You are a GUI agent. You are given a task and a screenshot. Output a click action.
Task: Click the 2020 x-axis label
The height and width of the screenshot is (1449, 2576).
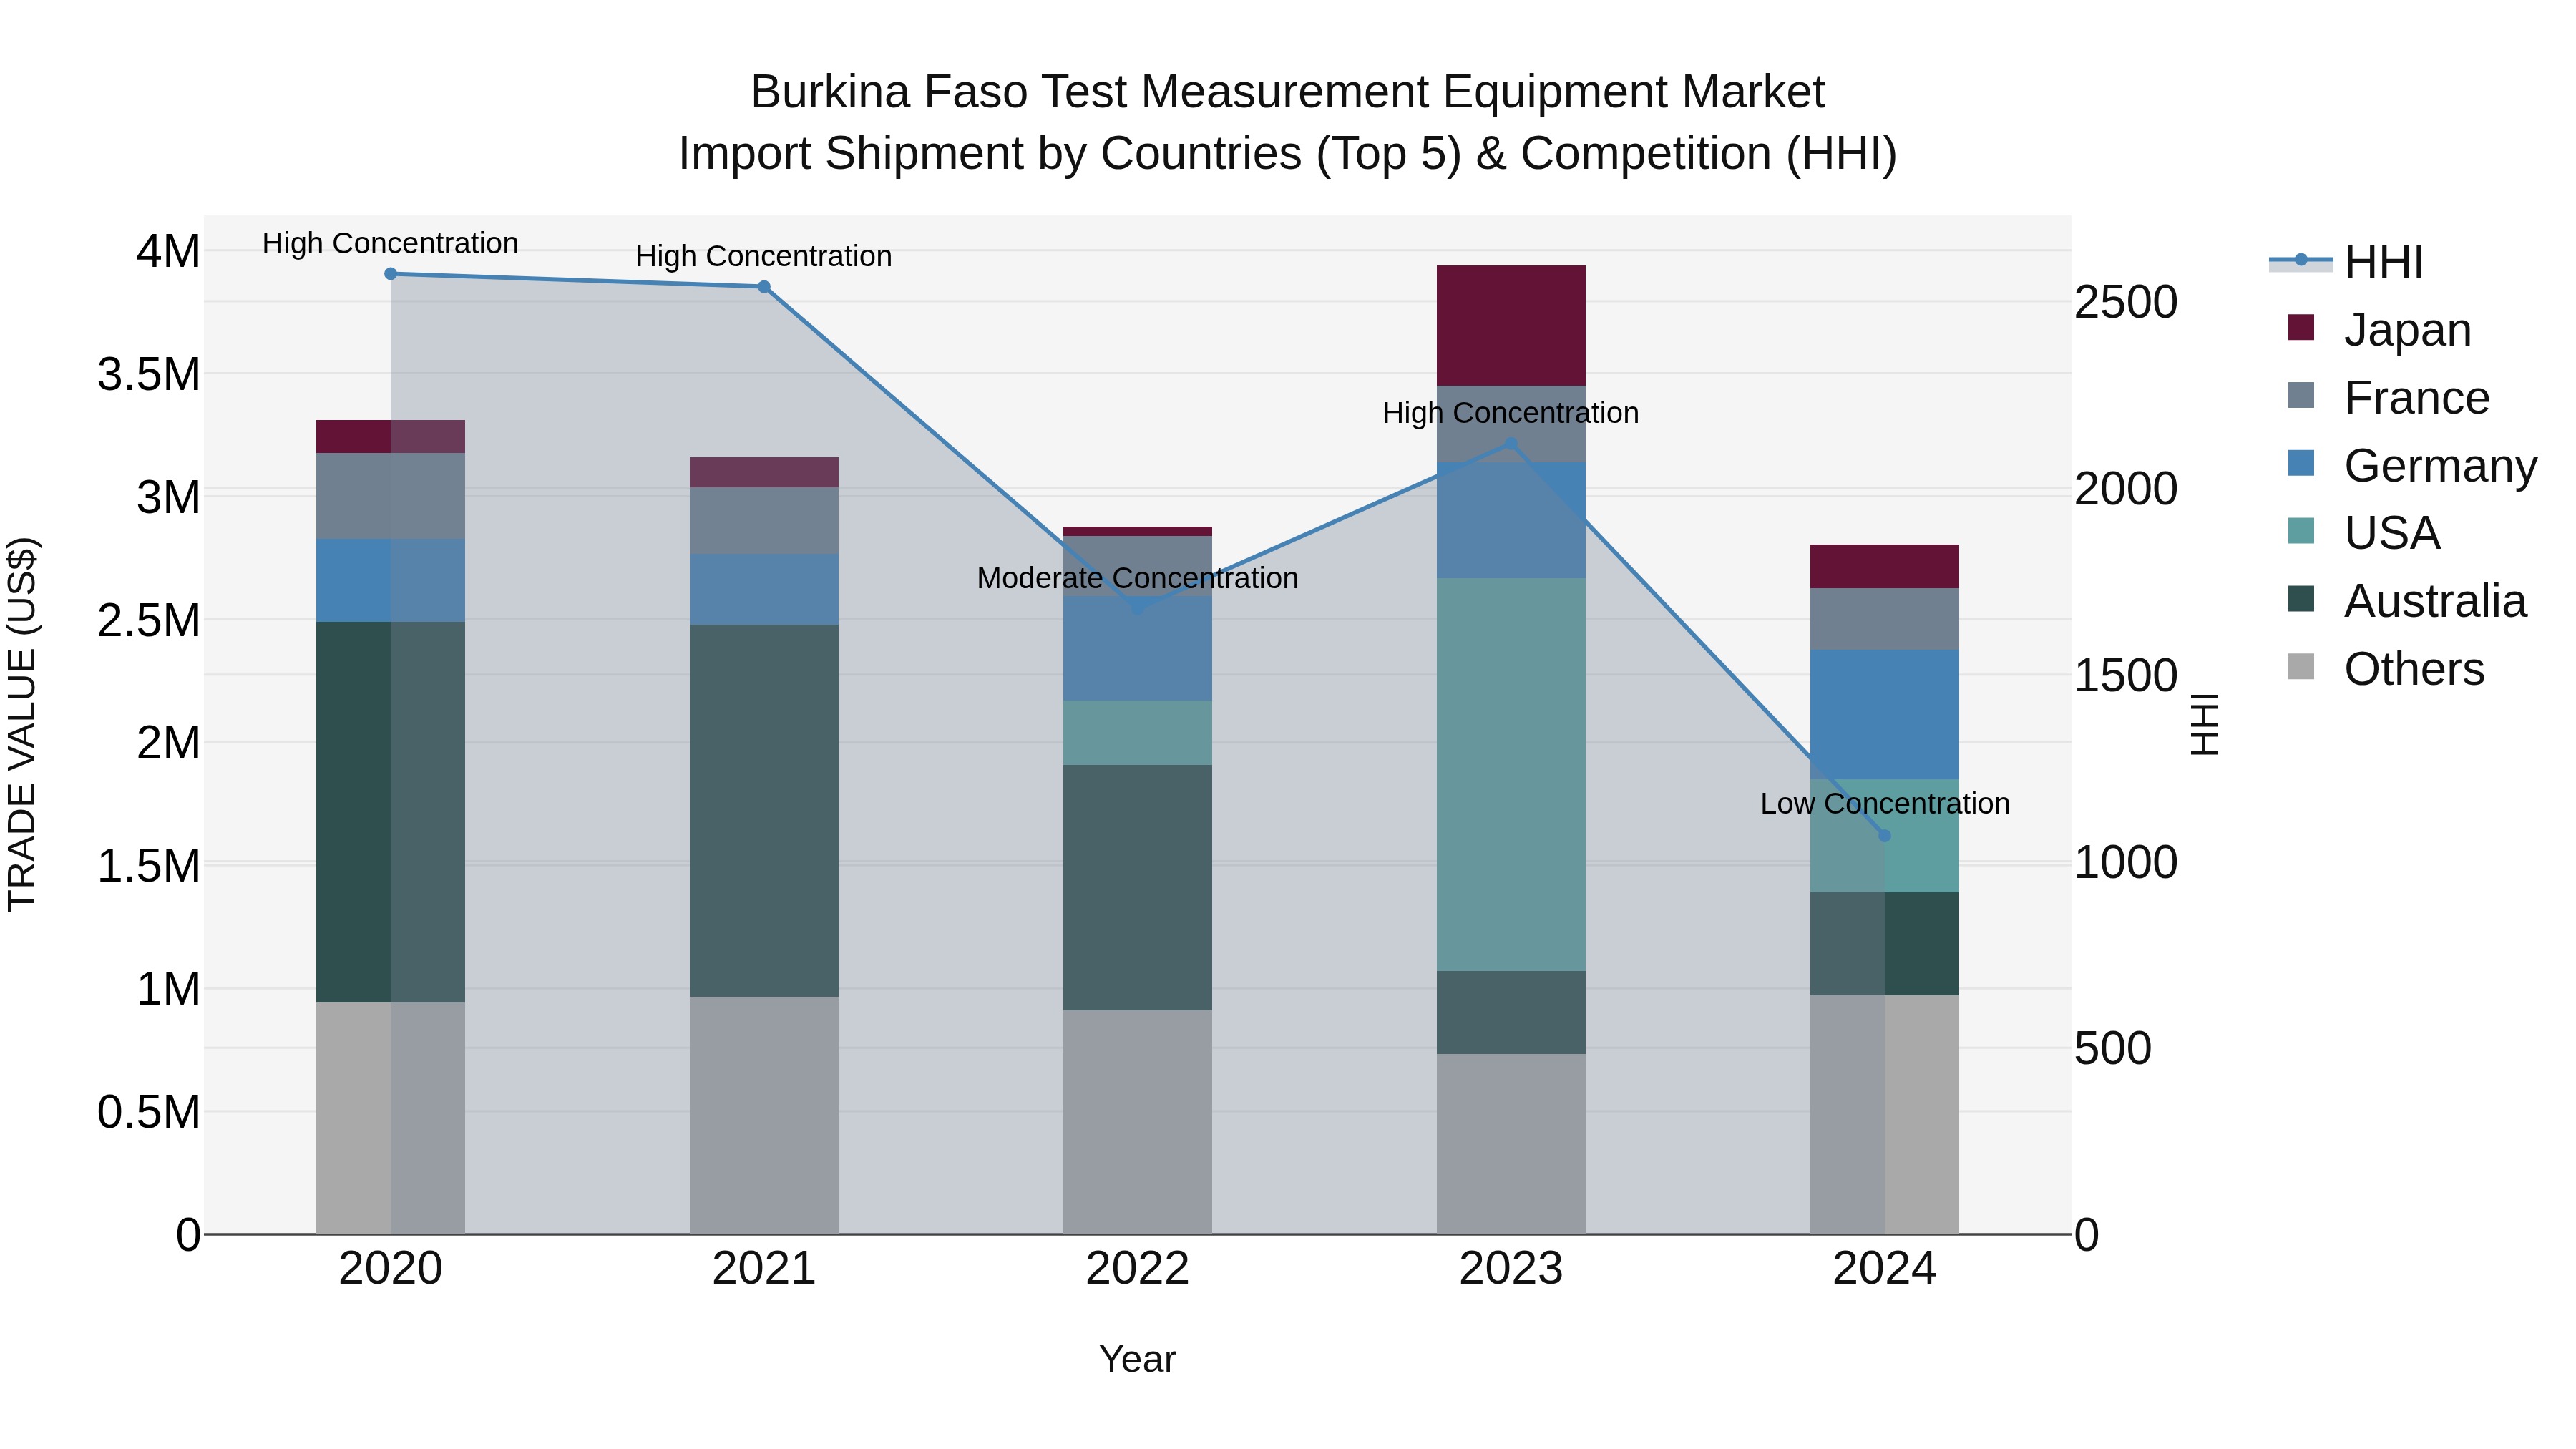point(391,1268)
